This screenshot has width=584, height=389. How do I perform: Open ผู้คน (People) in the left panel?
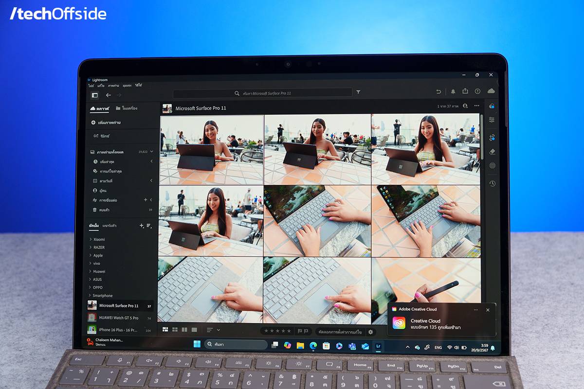[x=100, y=190]
